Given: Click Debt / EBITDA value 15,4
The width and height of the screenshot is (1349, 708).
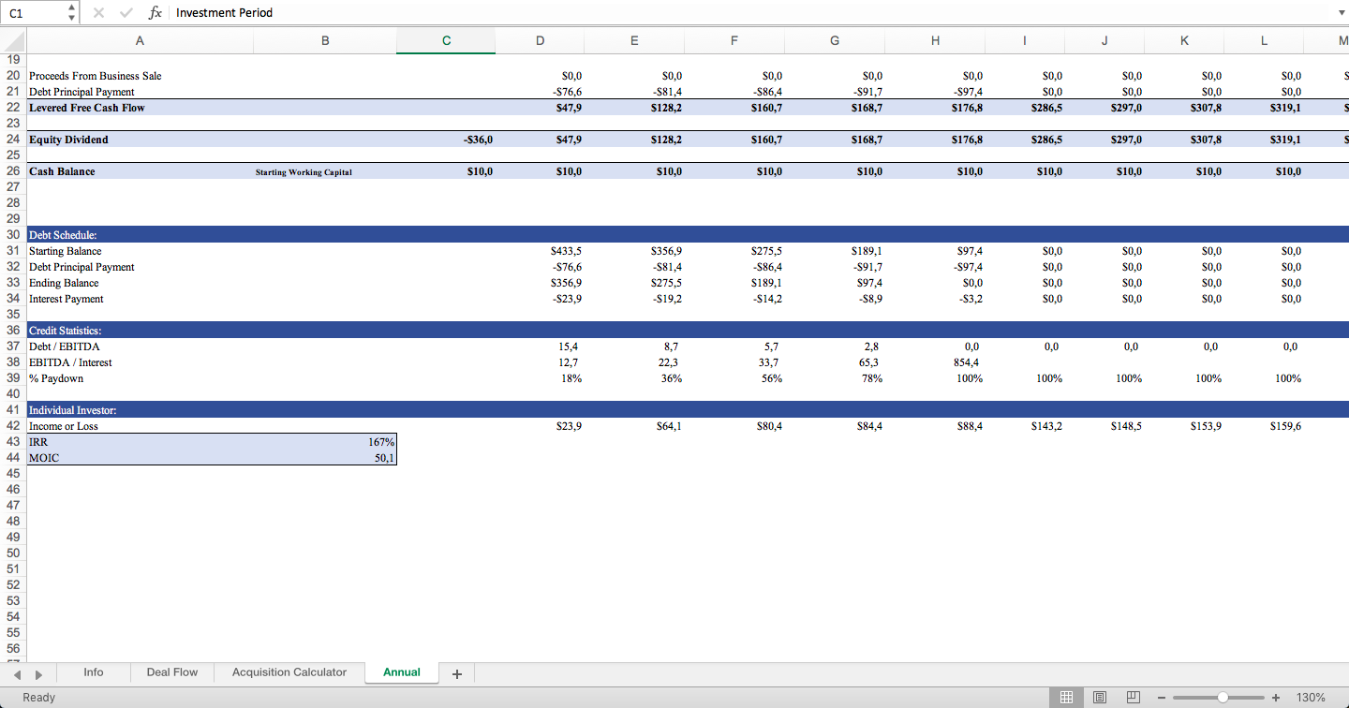Looking at the screenshot, I should point(569,347).
